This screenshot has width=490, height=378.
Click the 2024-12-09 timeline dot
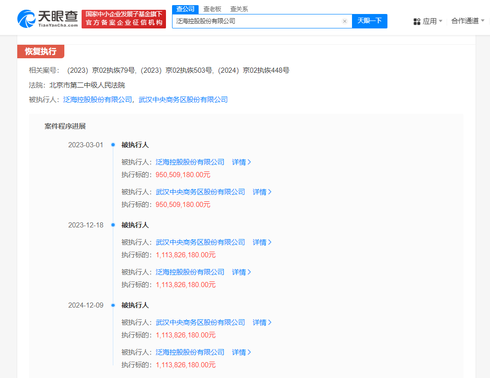coord(113,305)
